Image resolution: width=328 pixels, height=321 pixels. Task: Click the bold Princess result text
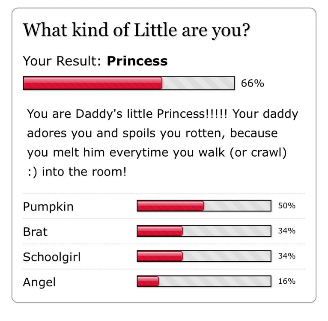click(x=137, y=61)
